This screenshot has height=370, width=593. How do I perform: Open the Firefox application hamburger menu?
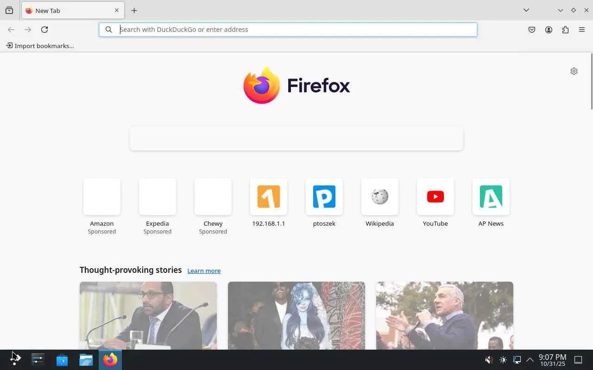[x=582, y=30]
